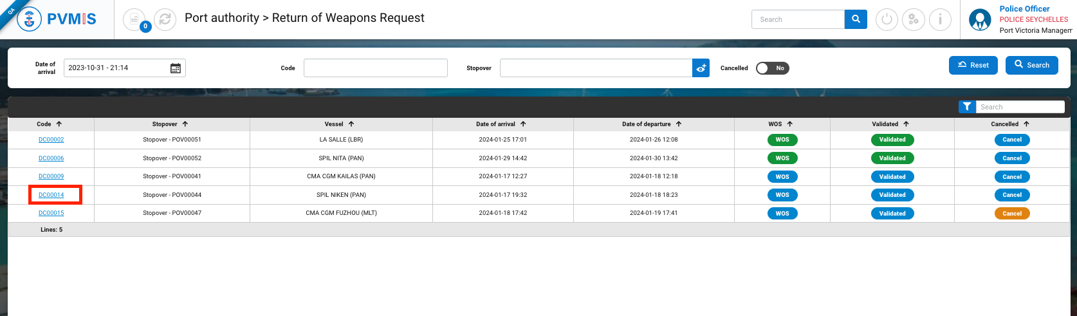The image size is (1077, 316).
Task: Sort table by Date of departure column
Action: click(x=651, y=124)
